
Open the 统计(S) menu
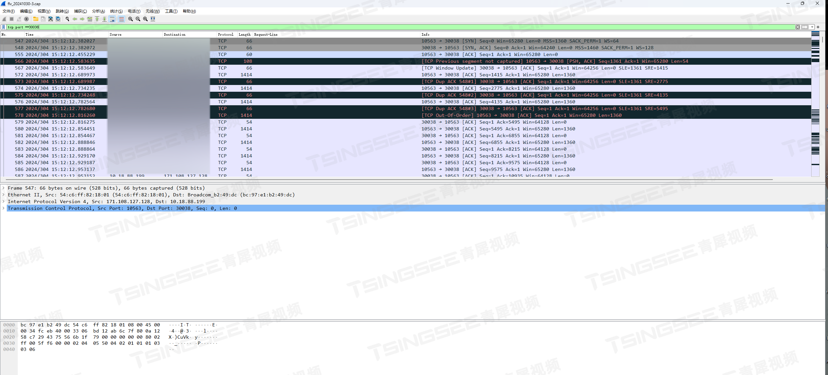pos(116,11)
